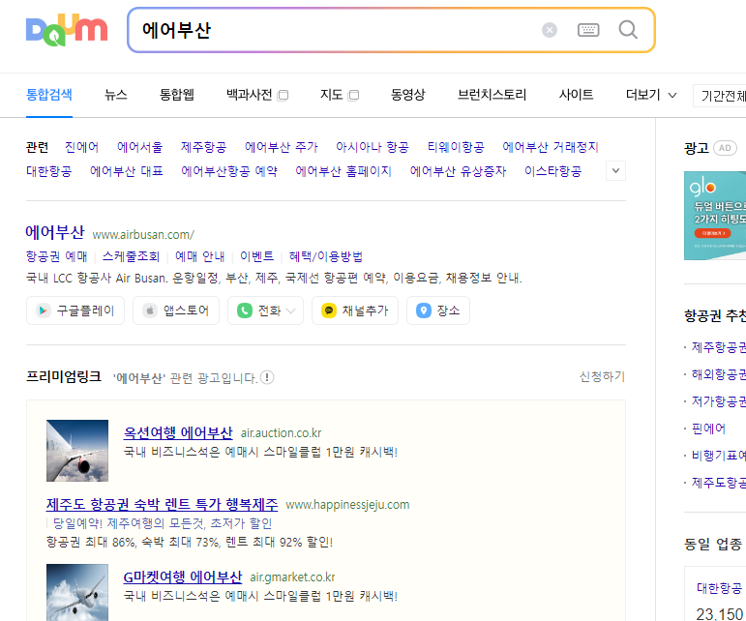The height and width of the screenshot is (621, 746).
Task: Open the air.gmarket.co.kr URL
Action: pos(292,577)
